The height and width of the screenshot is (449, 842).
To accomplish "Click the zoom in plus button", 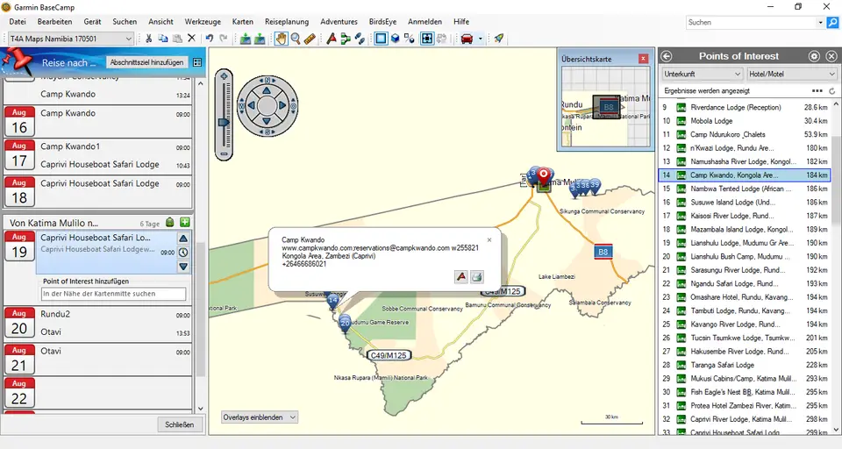I will [x=224, y=76].
